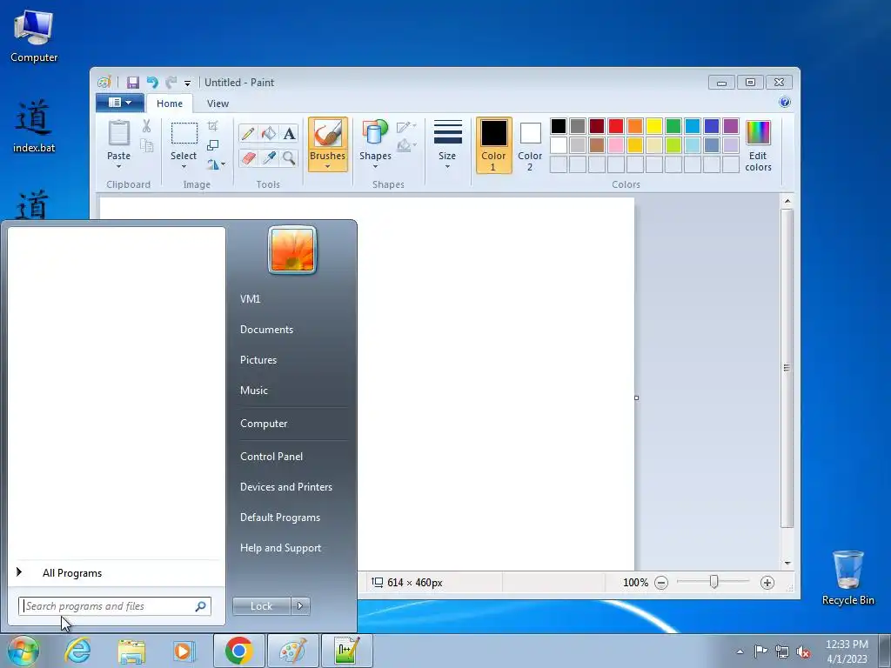Screen dimensions: 891x668
Task: Click the Select rectangle icon
Action: [184, 133]
